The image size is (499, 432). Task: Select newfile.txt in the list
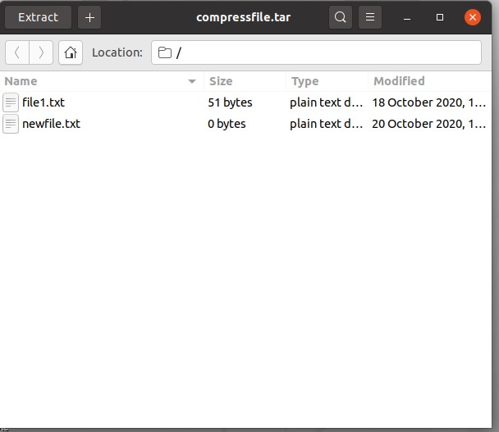pos(51,124)
